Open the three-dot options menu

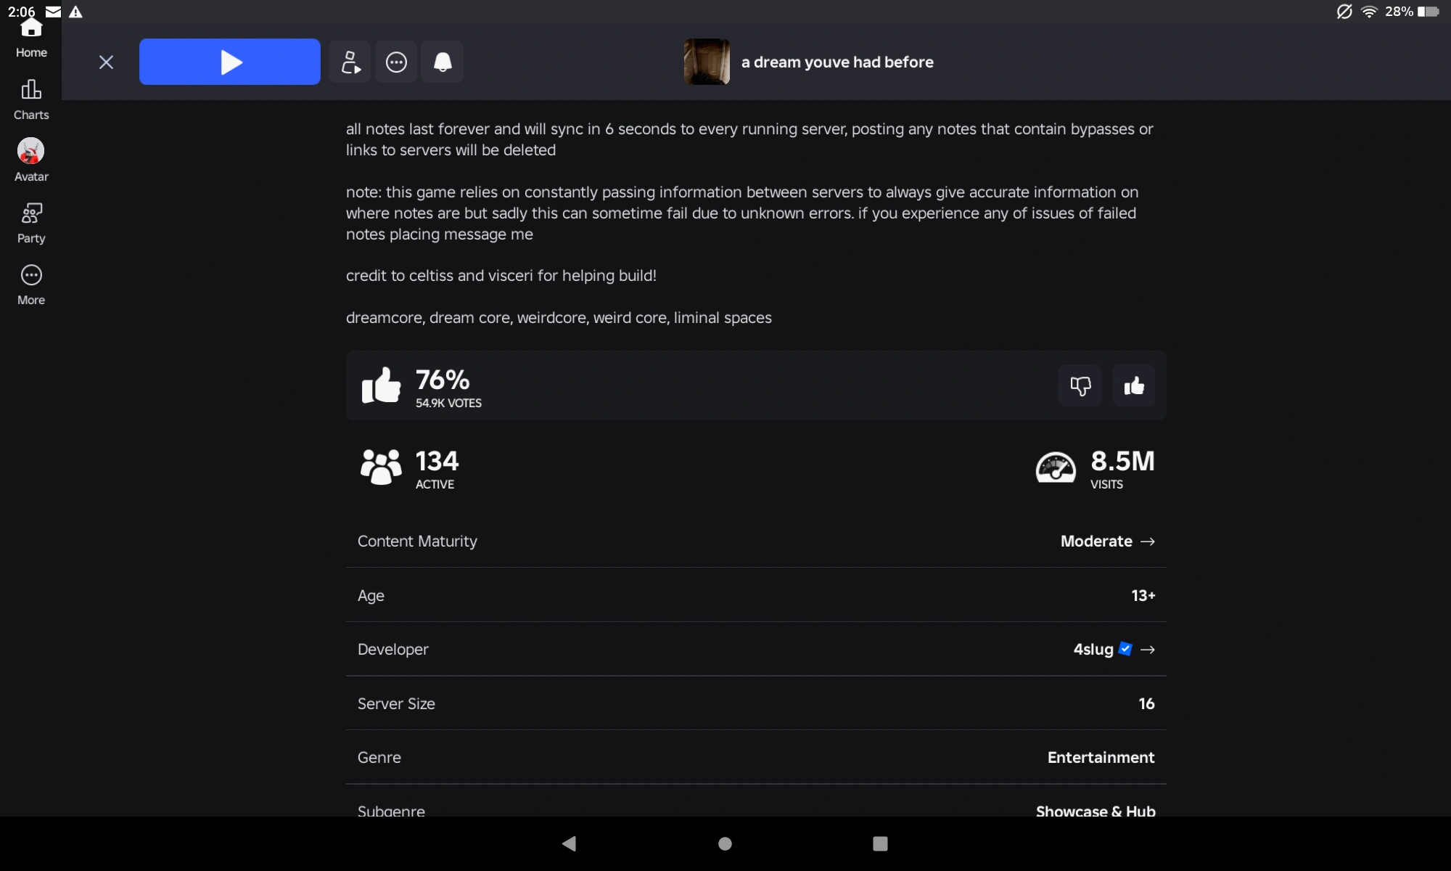point(396,62)
